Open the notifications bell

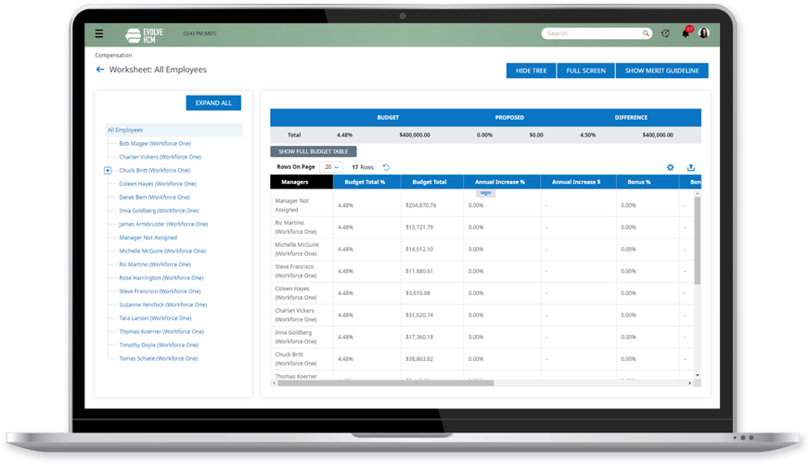point(686,33)
